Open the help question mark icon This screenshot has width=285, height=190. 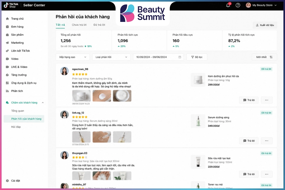pyautogui.click(x=238, y=5)
